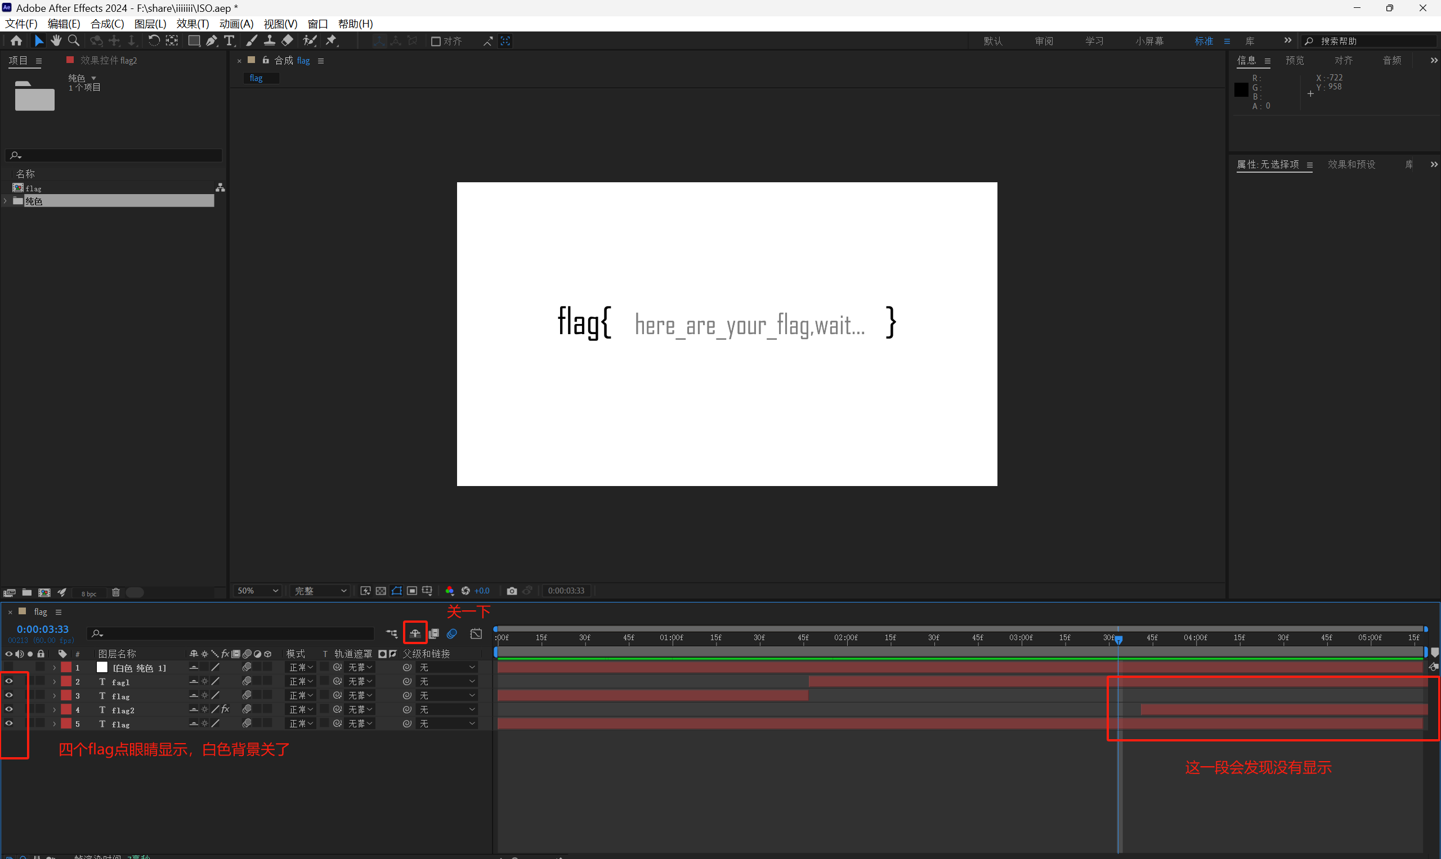The width and height of the screenshot is (1441, 859).
Task: Hide layer 3 flag using eye toggle
Action: click(x=8, y=695)
